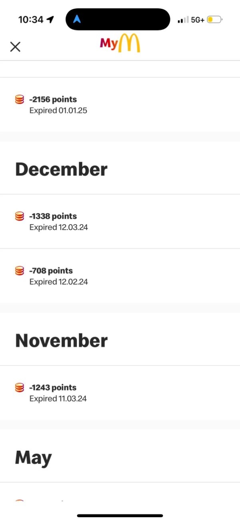Tap the location arrow beside the clock
Screen dimensions: 240x522
point(50,20)
